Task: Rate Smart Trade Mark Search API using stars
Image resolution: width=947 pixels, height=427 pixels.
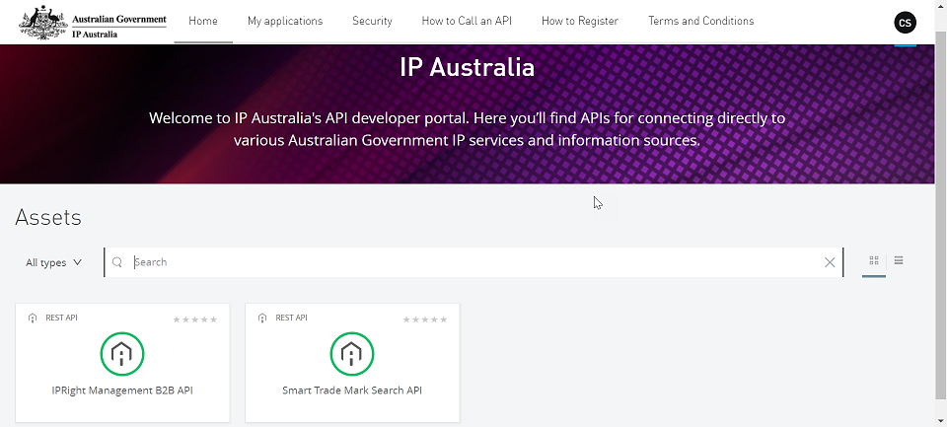Action: [x=425, y=320]
